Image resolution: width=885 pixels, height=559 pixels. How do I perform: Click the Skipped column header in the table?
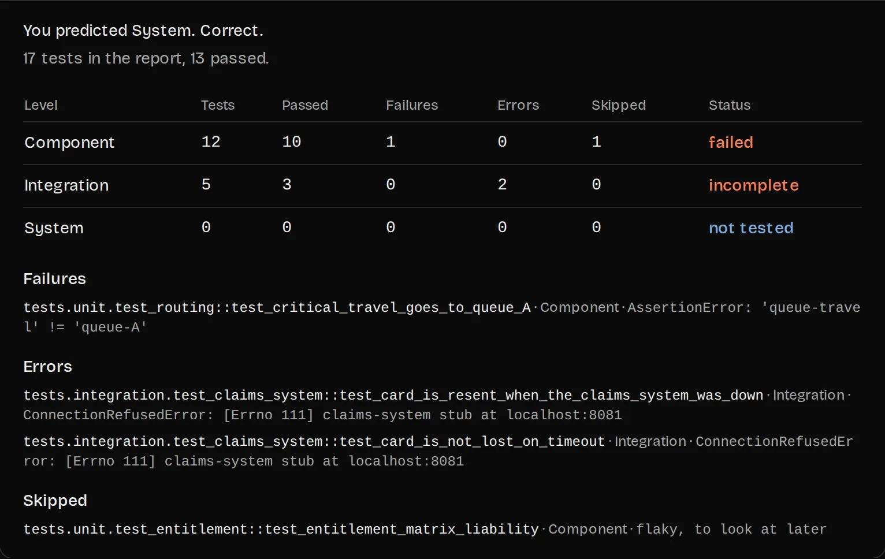[619, 105]
